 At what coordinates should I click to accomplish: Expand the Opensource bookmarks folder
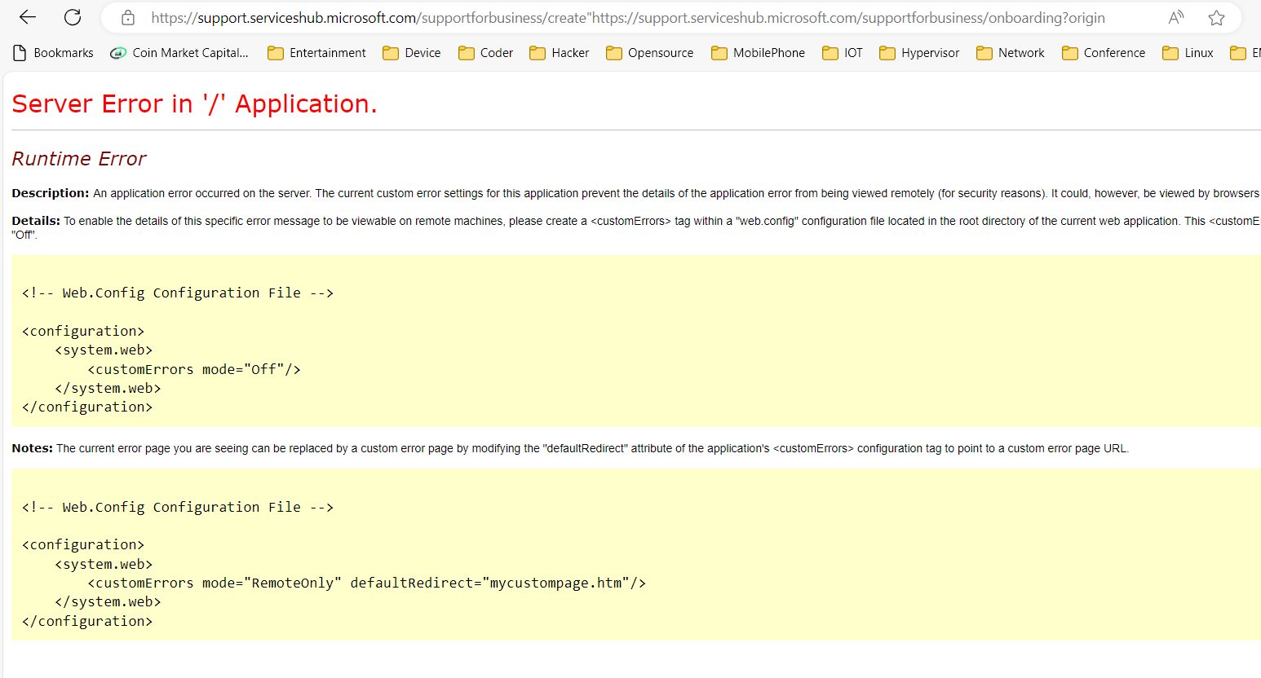coord(650,53)
